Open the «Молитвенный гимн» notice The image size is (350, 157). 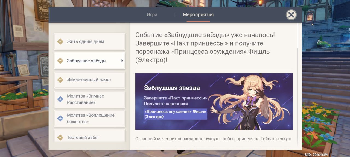click(x=90, y=80)
